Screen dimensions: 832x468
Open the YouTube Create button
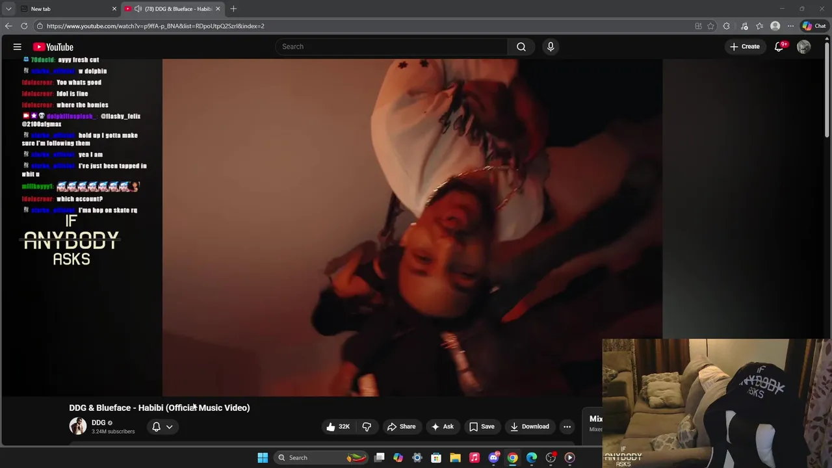745,47
